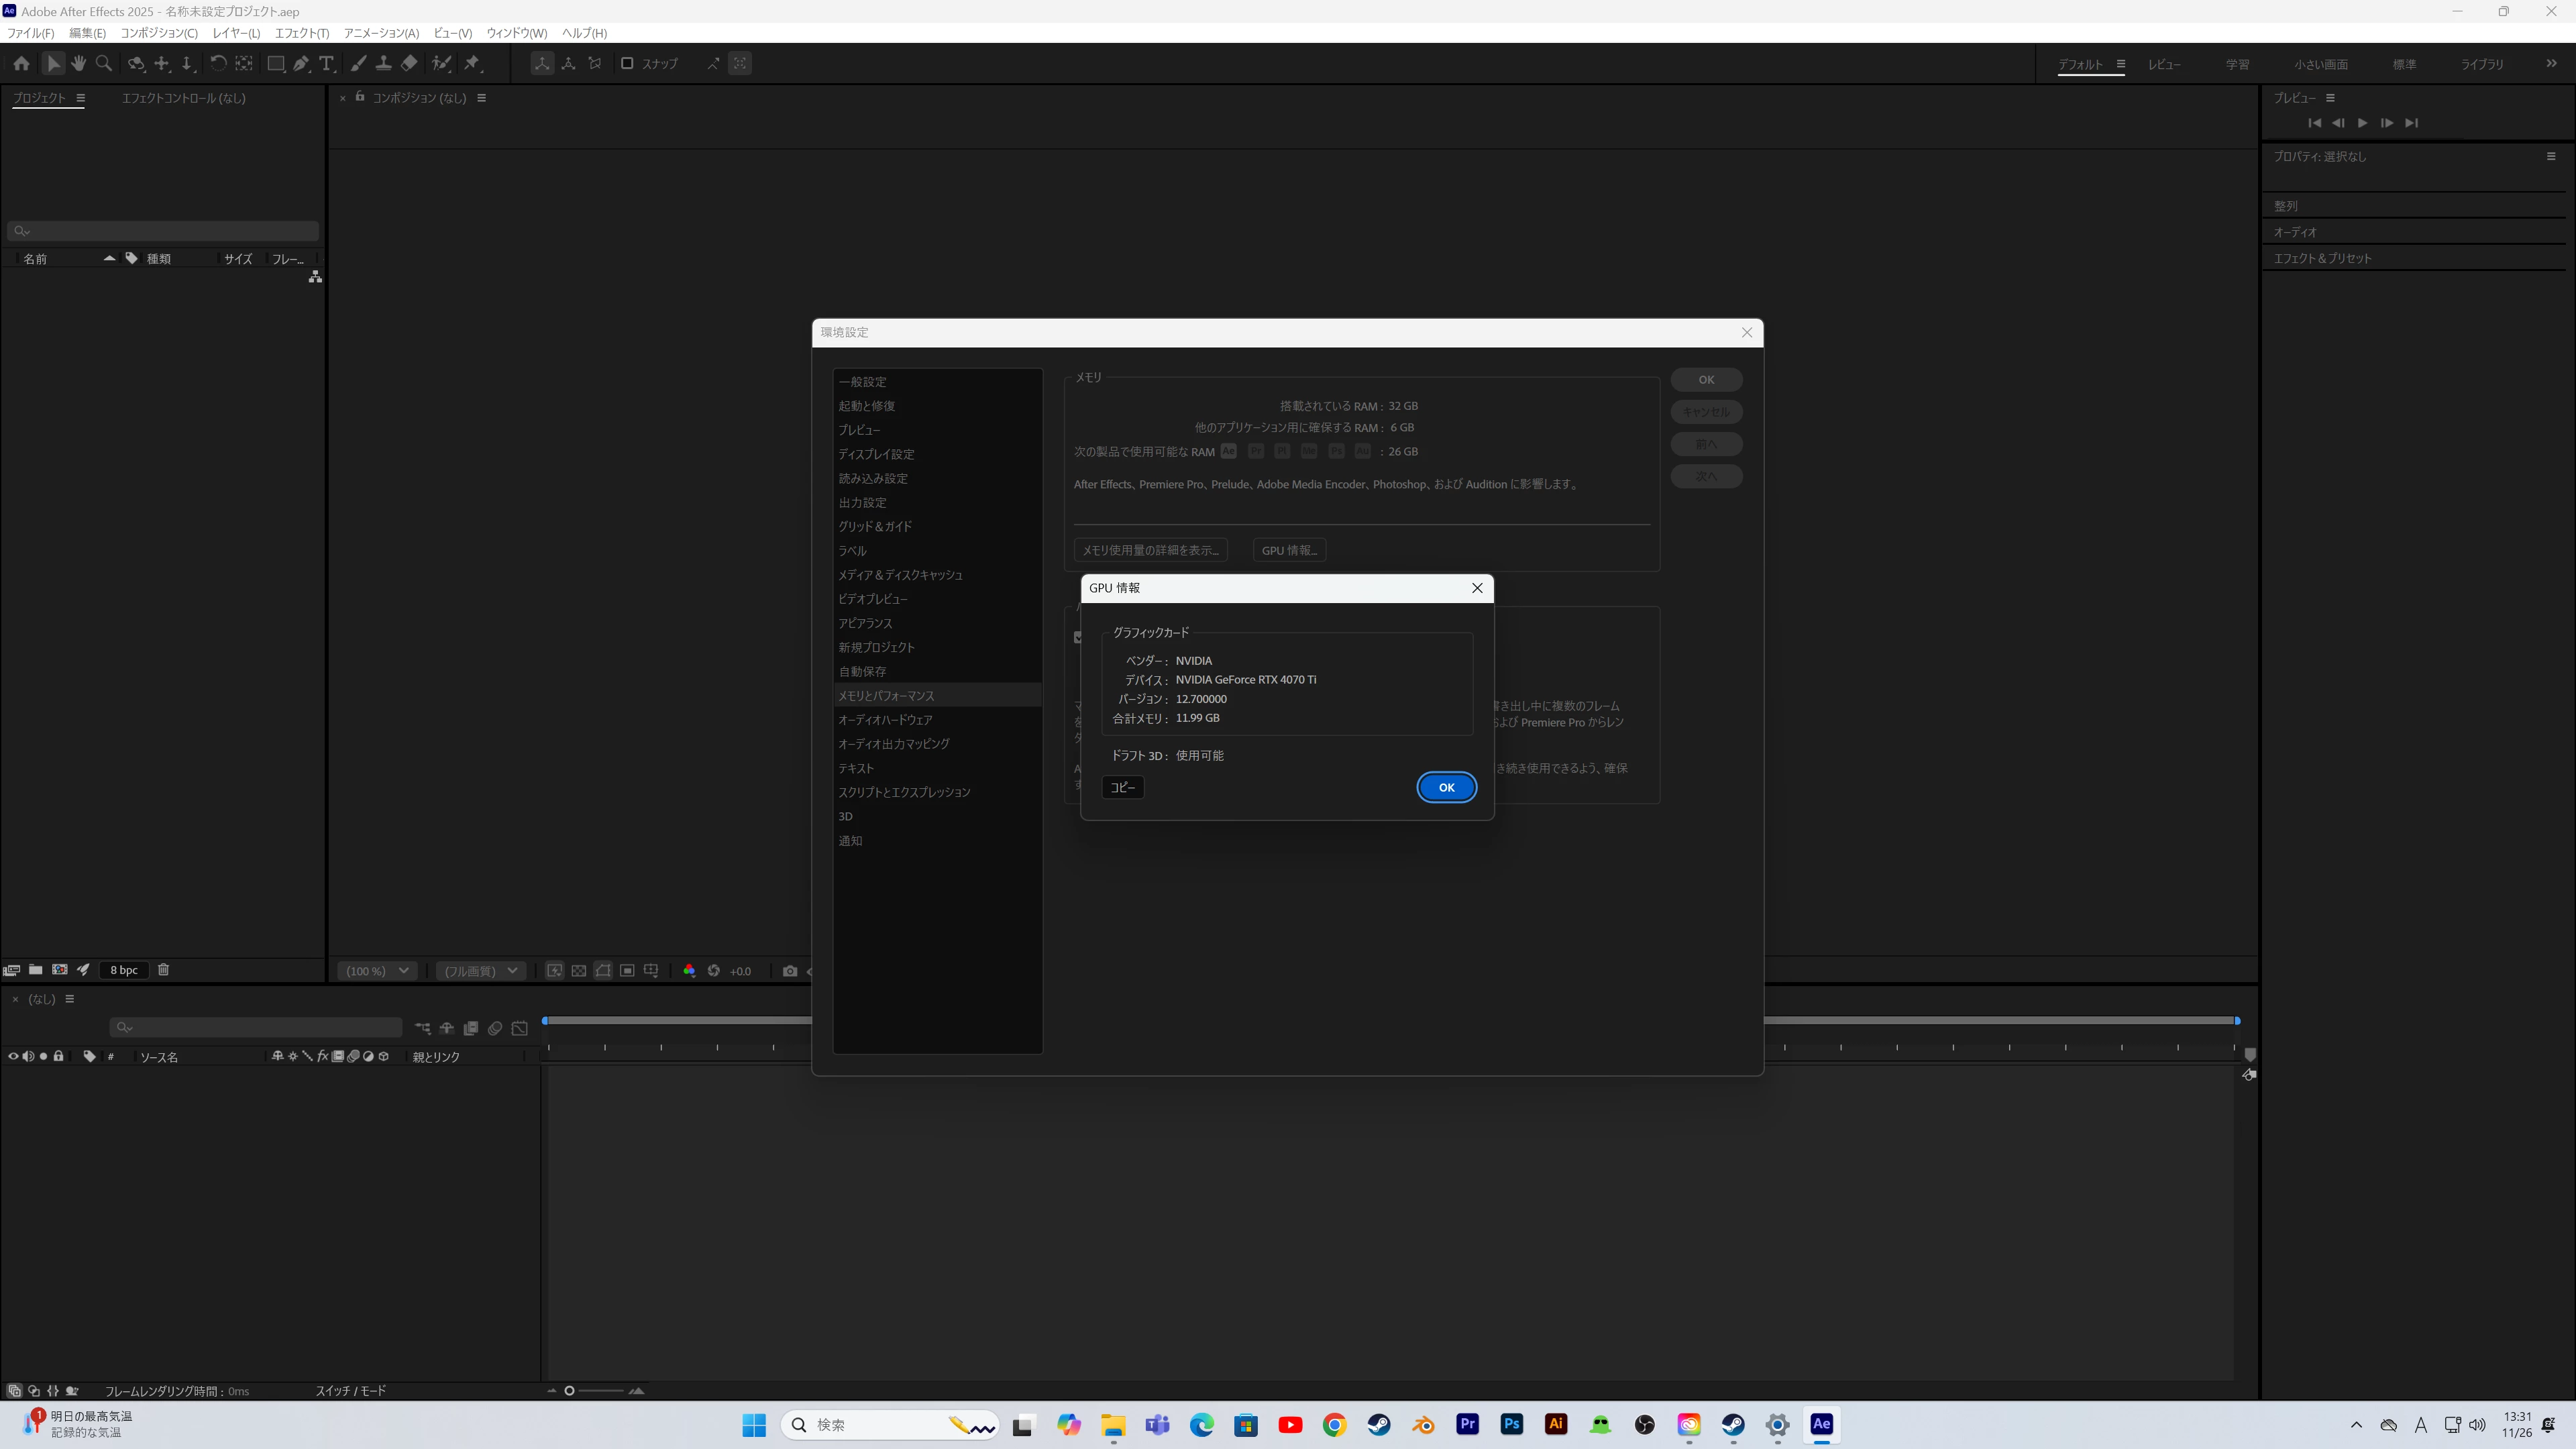The width and height of the screenshot is (2576, 1449).
Task: Select the Pen tool
Action: [300, 64]
